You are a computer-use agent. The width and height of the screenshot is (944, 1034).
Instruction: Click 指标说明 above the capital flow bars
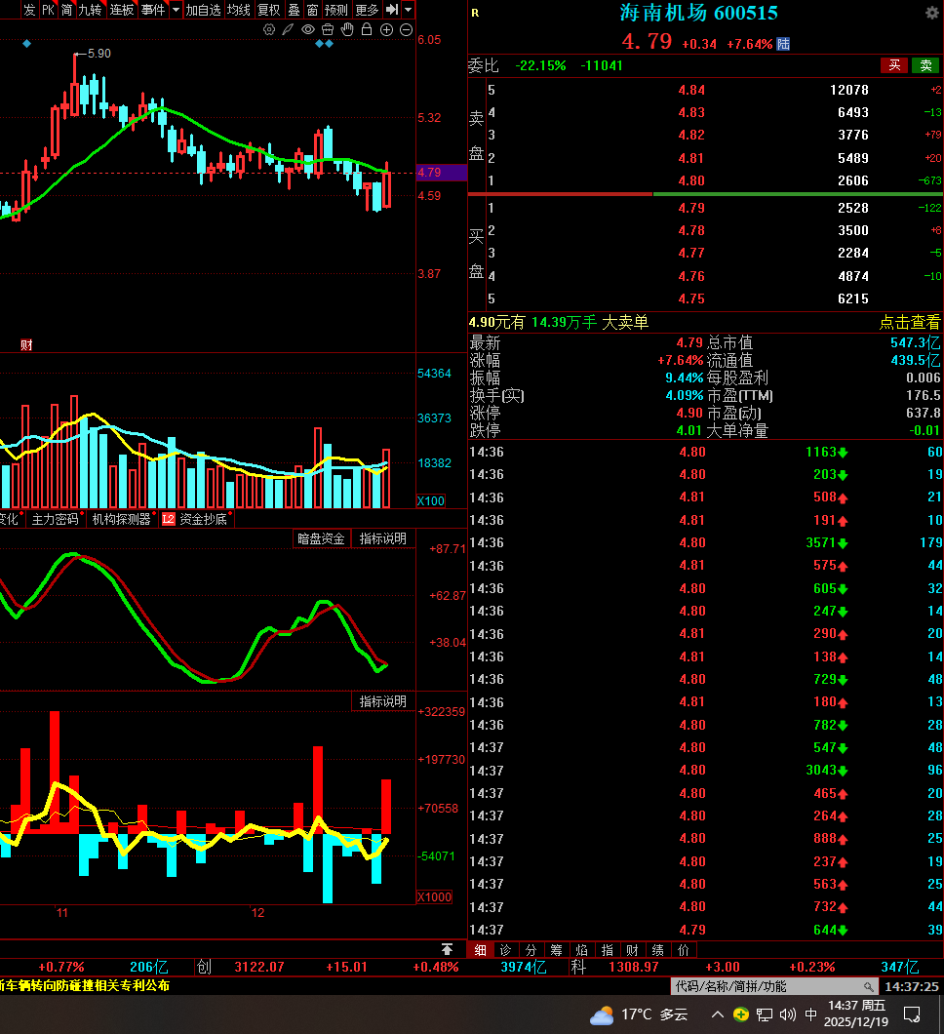(383, 701)
